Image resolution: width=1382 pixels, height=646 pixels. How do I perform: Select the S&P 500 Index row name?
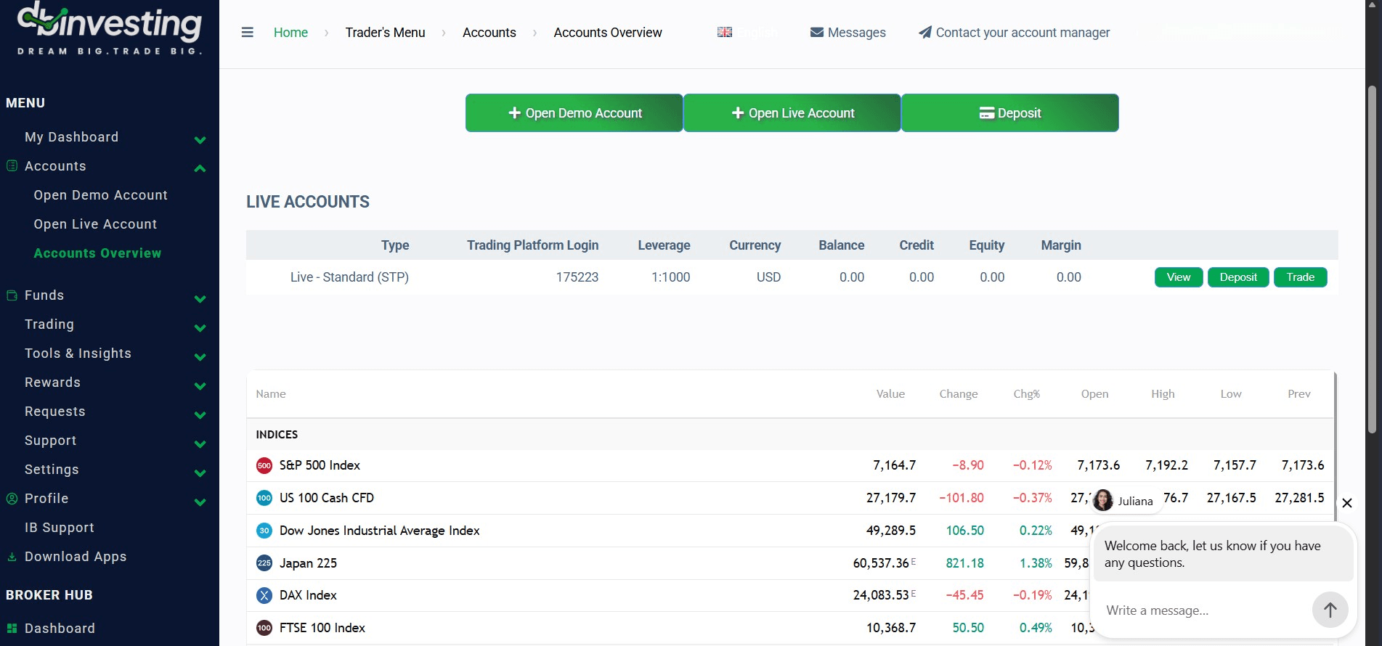click(x=320, y=465)
